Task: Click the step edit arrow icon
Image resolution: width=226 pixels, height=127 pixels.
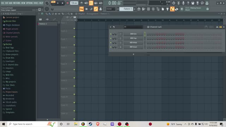Action: [x=86, y=9]
